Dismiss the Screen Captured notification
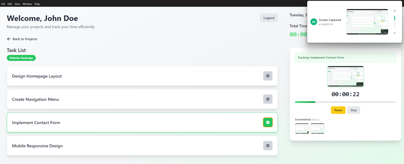 (395, 11)
